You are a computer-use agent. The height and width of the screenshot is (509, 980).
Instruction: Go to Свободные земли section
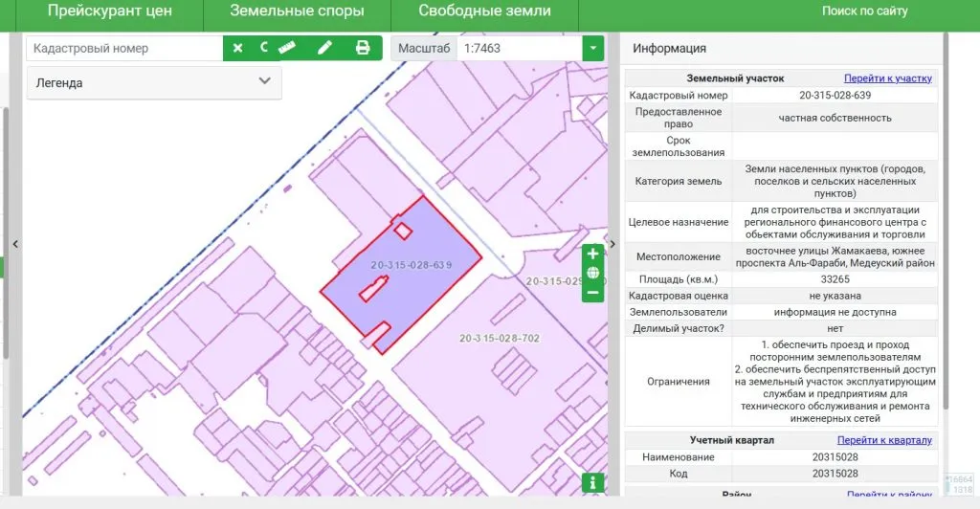[484, 11]
